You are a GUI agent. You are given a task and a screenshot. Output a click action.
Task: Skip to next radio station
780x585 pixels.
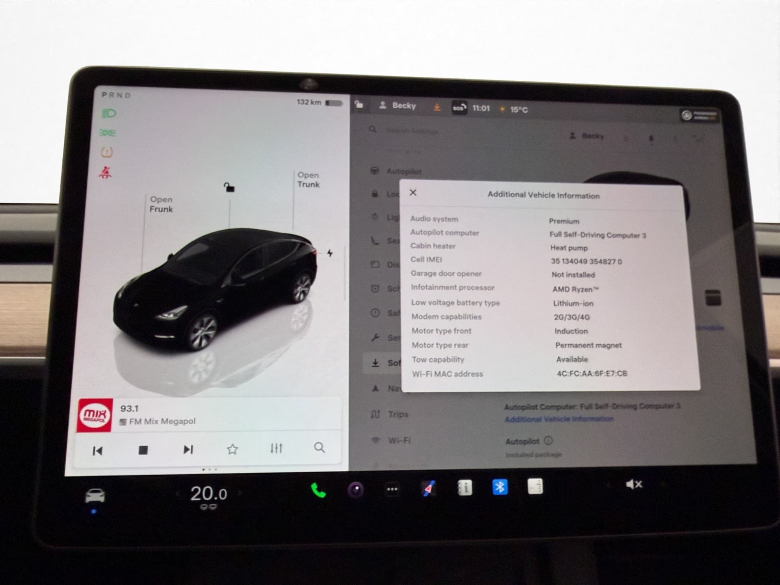[x=188, y=450]
